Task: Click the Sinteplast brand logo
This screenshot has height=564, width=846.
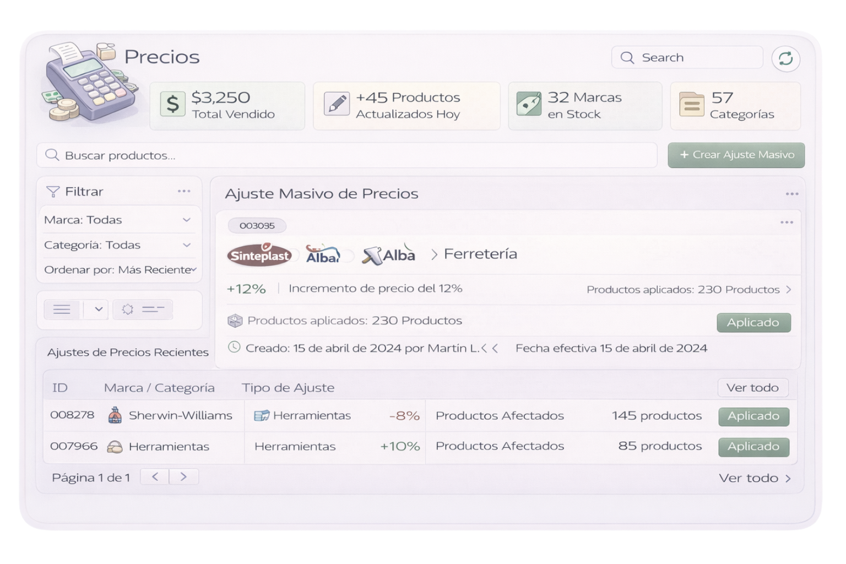Action: coord(259,256)
